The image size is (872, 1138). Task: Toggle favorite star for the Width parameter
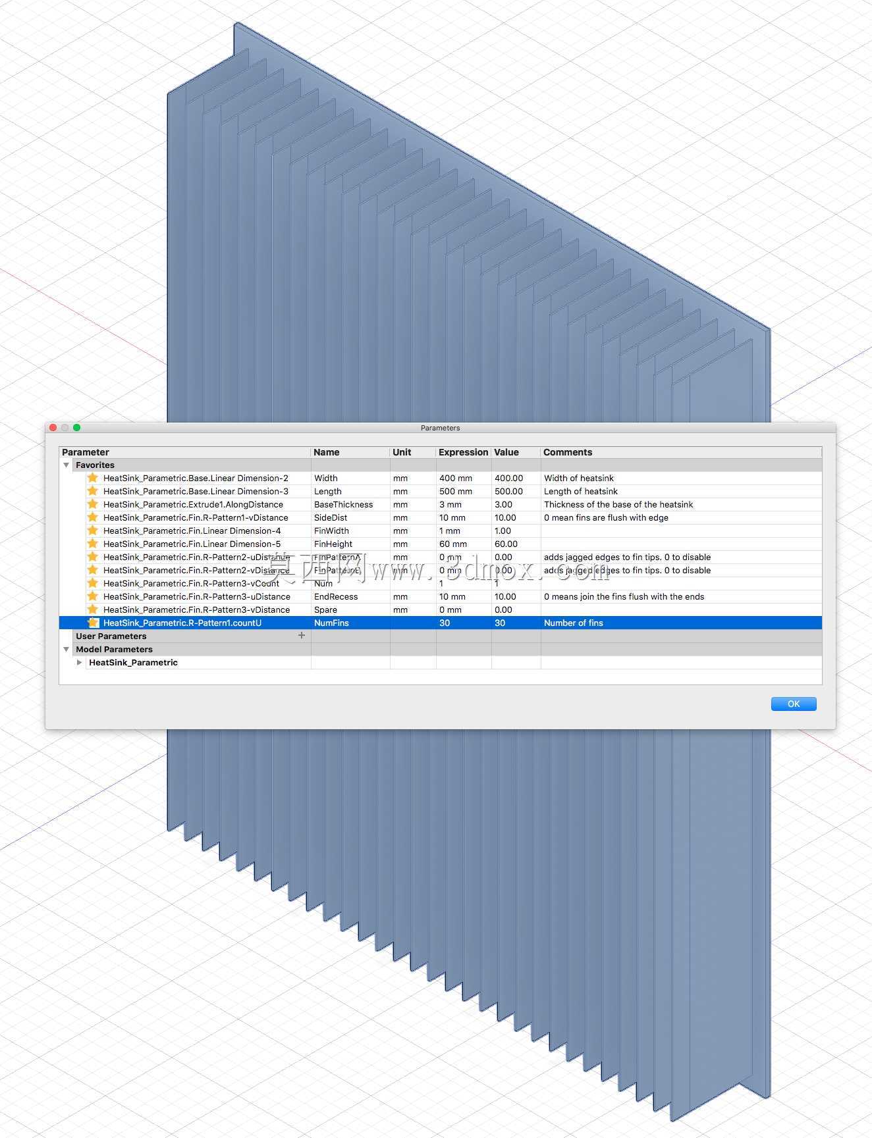pos(93,478)
